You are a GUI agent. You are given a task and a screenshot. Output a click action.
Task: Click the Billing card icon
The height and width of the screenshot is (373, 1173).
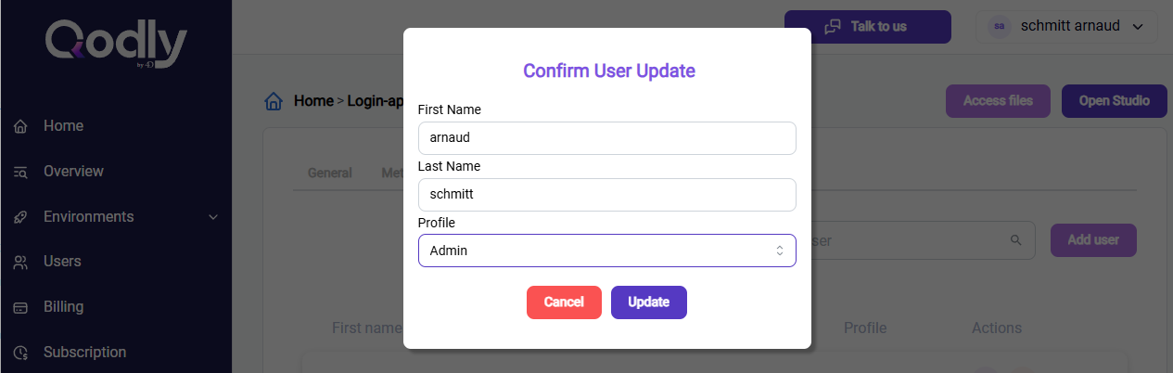20,307
